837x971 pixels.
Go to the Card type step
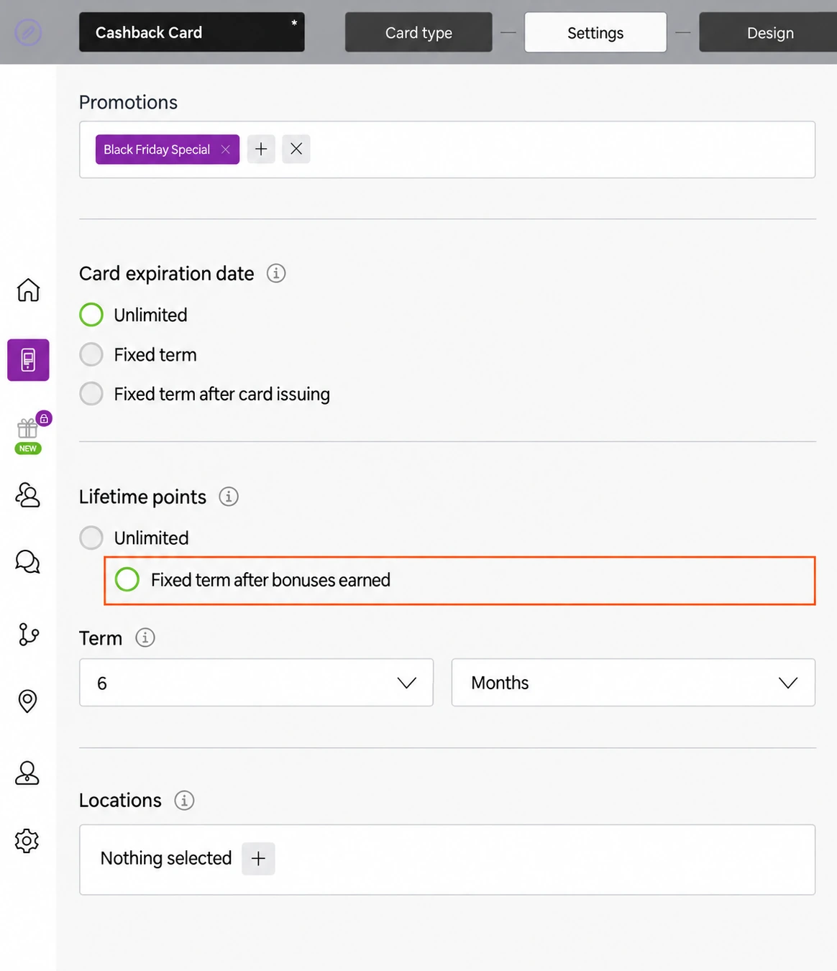point(418,32)
